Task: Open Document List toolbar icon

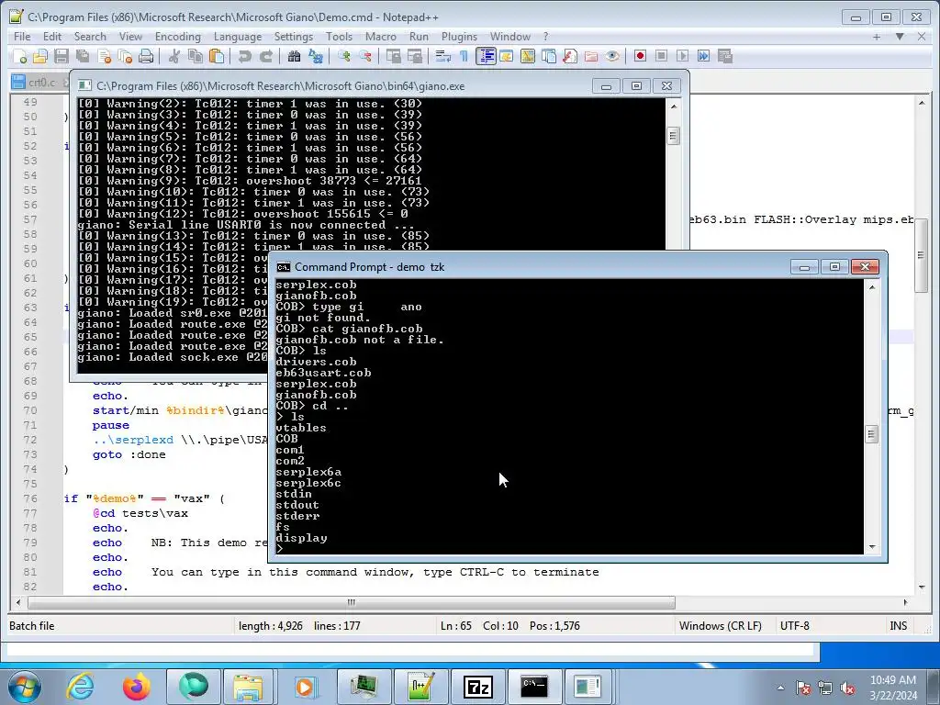Action: (x=549, y=56)
